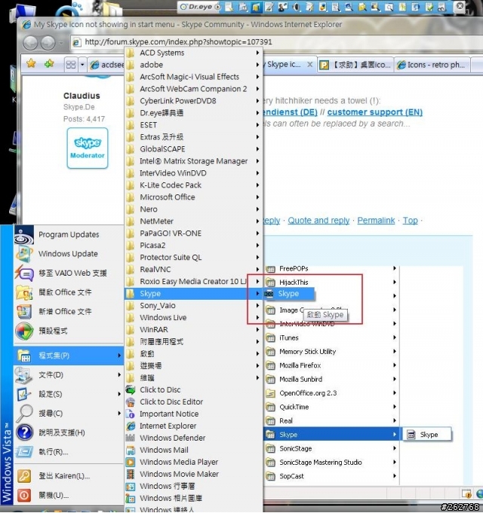Open WinRAR program folder

[x=193, y=330]
